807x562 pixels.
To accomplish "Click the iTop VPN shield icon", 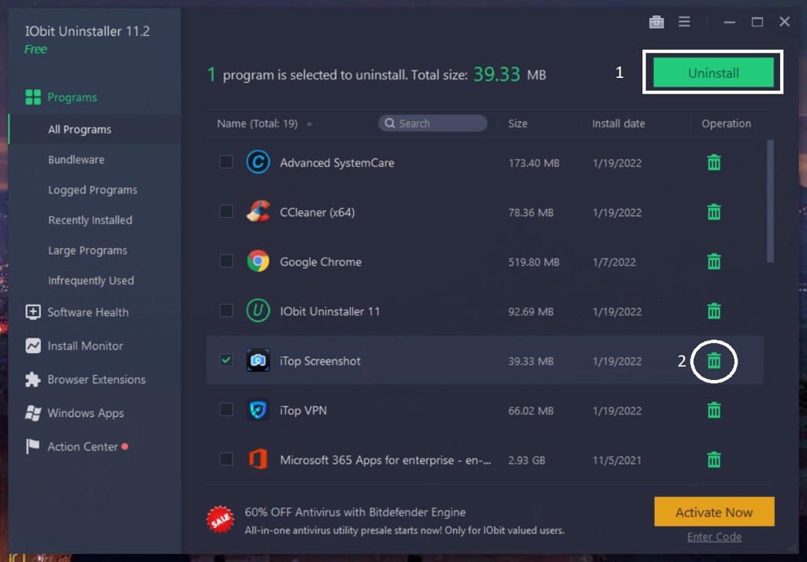I will coord(258,410).
